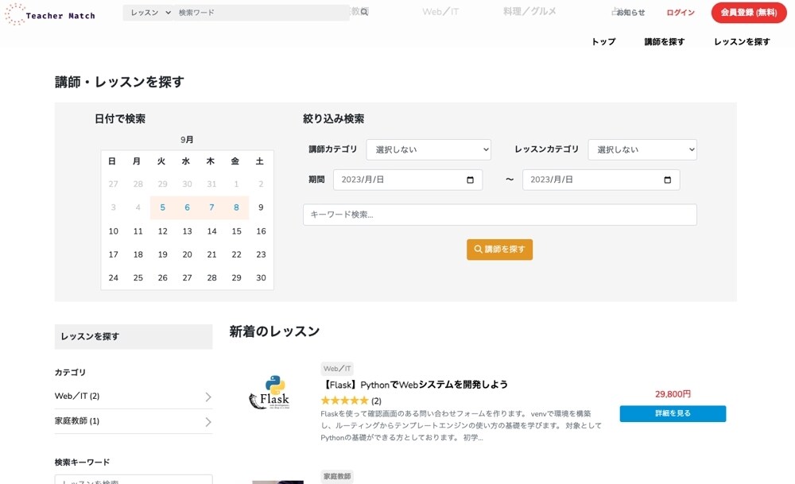Go to the トップ navigation item
The height and width of the screenshot is (484, 795).
point(603,41)
